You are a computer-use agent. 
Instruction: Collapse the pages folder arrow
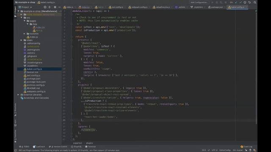point(25,21)
